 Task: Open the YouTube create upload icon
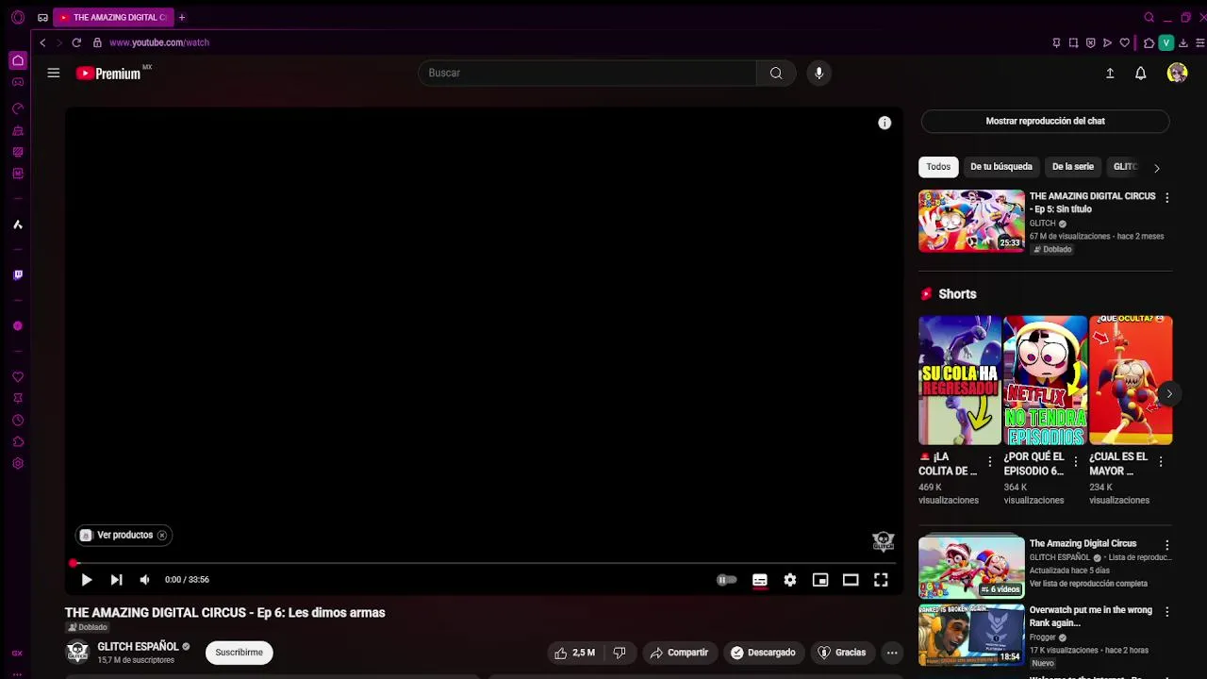(1110, 73)
